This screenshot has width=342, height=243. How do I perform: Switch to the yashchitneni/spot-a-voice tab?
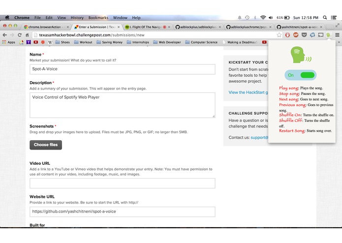[299, 27]
